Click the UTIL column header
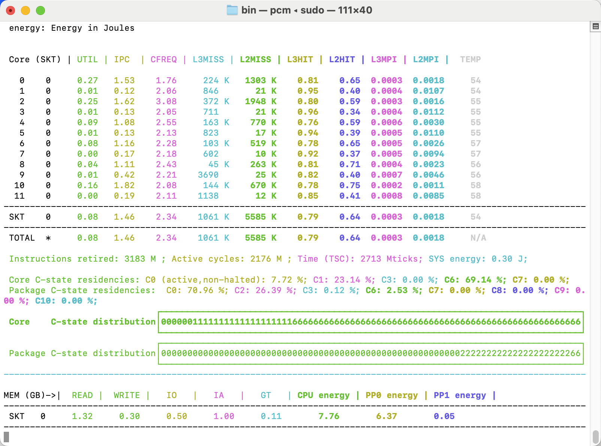Viewport: 601px width, 446px height. click(x=87, y=60)
